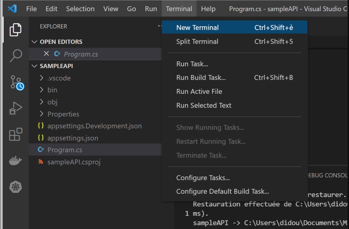Image resolution: width=349 pixels, height=229 pixels.
Task: Close Program.cs in Open Editors
Action: click(46, 54)
